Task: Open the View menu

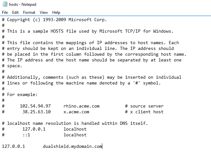Action: pyautogui.click(x=44, y=12)
